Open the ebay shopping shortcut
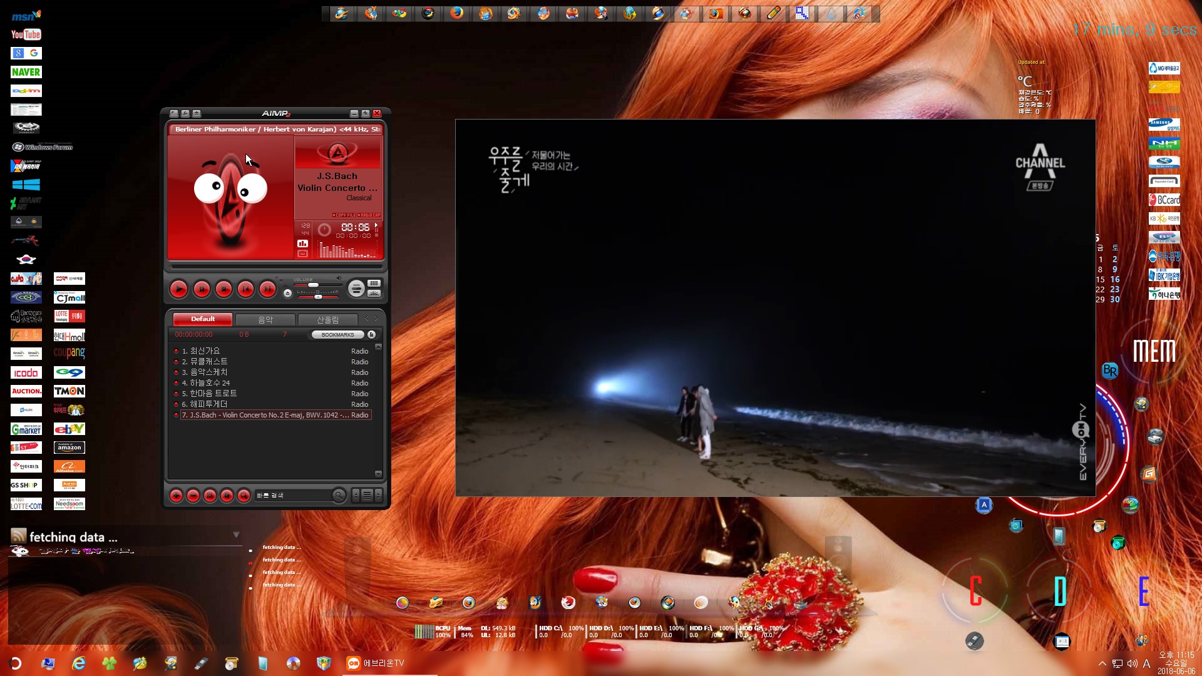The image size is (1202, 676). [69, 428]
